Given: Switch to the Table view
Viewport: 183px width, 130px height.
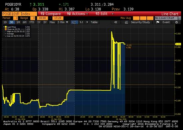Looking at the screenshot, I should 94,22.
